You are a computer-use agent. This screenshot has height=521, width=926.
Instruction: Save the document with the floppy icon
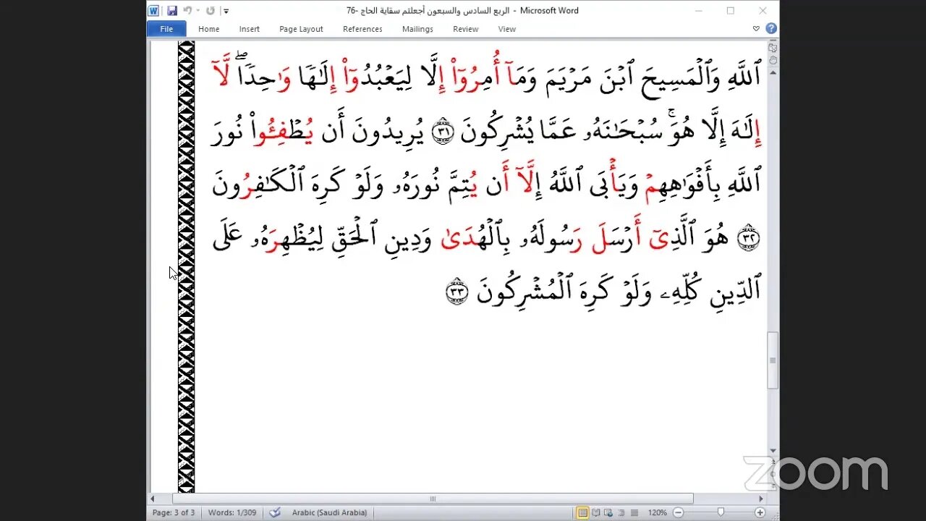click(x=172, y=11)
